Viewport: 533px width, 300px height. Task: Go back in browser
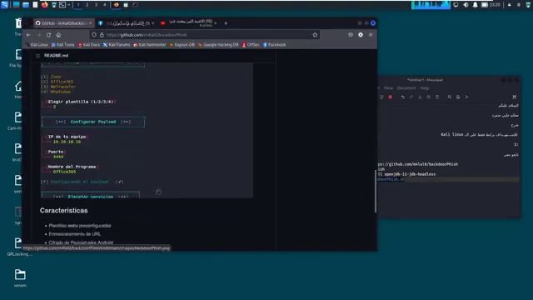coord(28,35)
